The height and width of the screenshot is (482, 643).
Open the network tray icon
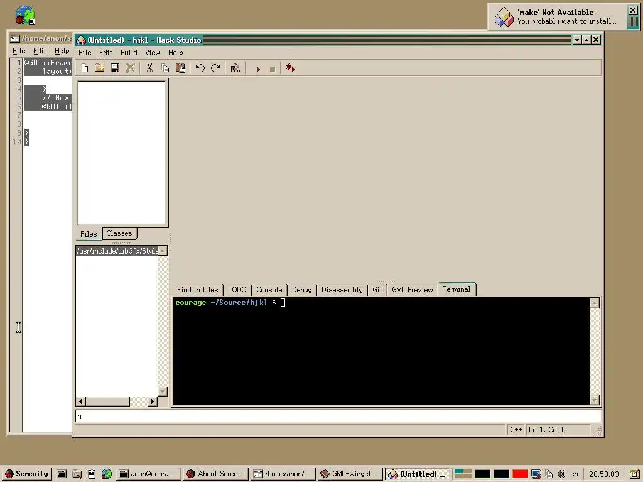tap(536, 474)
